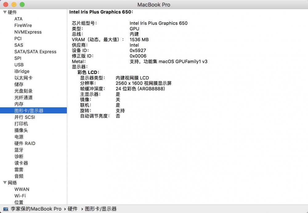The width and height of the screenshot is (308, 213).
Task: Click the 分辨率 label
Action: pyautogui.click(x=88, y=83)
